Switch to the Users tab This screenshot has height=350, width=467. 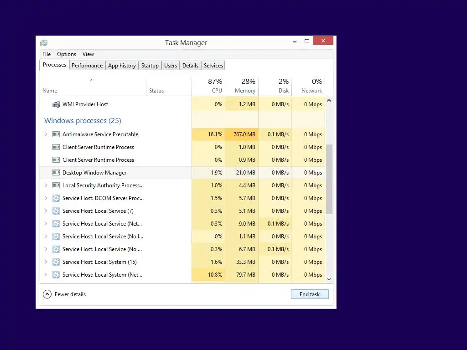pyautogui.click(x=171, y=66)
